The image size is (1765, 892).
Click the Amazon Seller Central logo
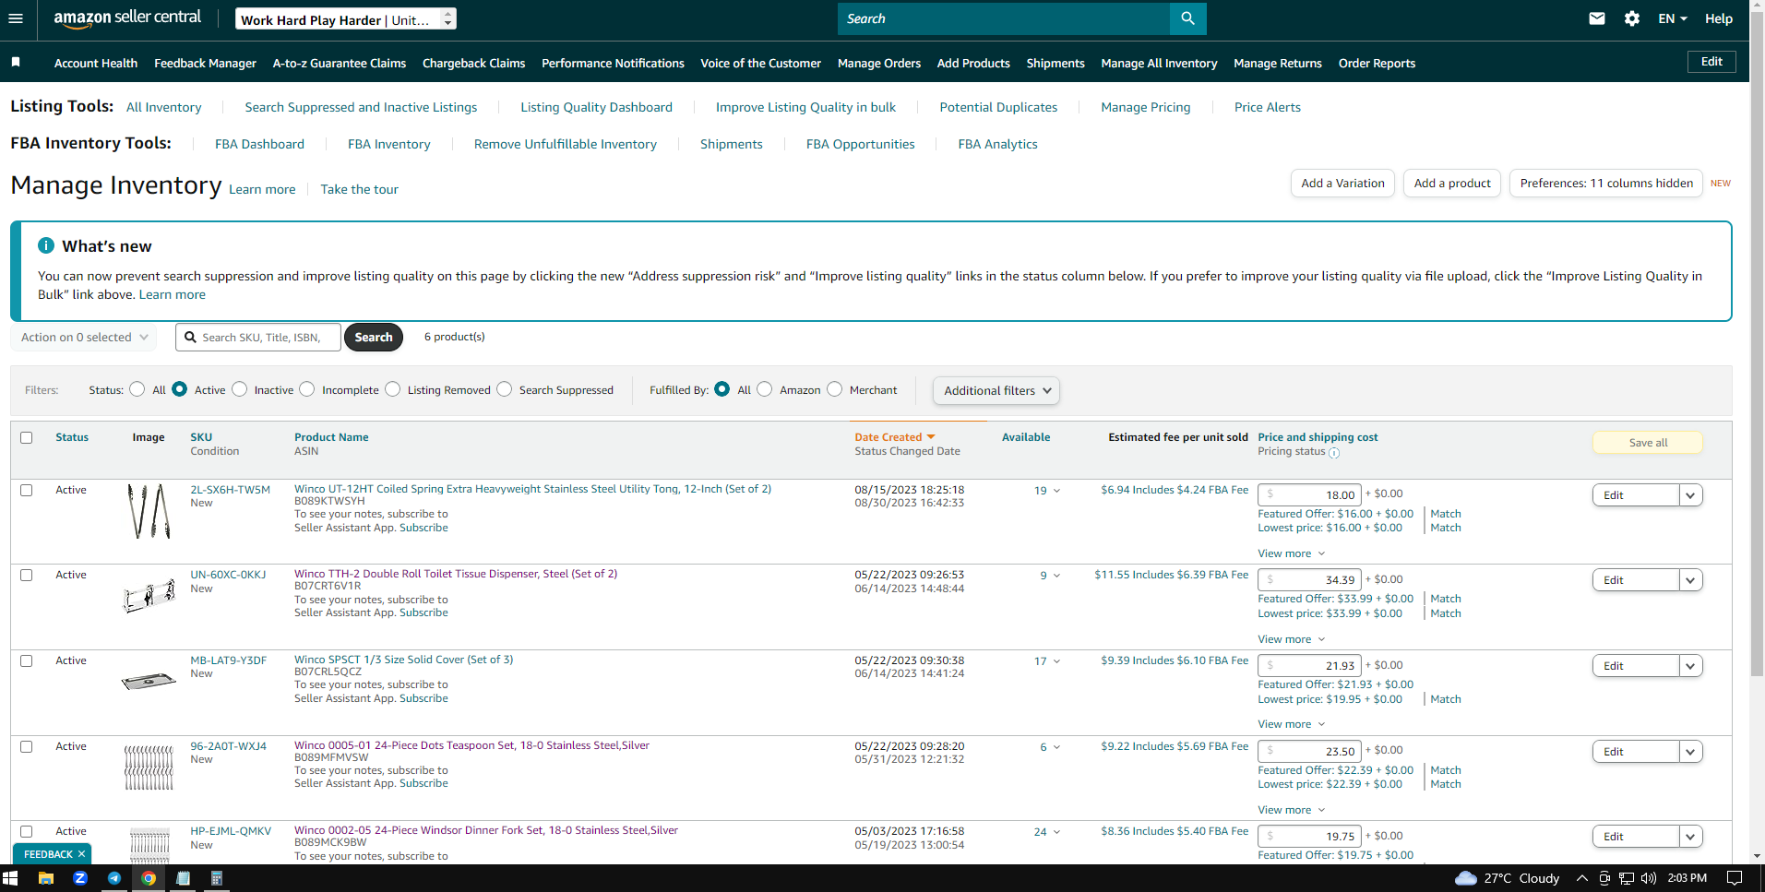point(127,18)
